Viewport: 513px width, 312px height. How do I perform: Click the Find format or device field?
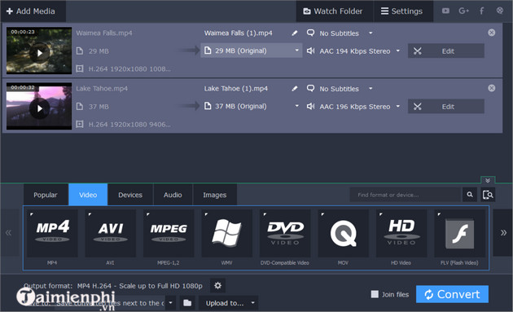coord(406,195)
